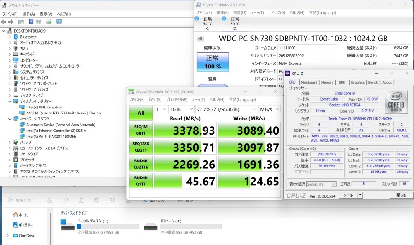Expand the プロセッサ tree node

[10, 160]
